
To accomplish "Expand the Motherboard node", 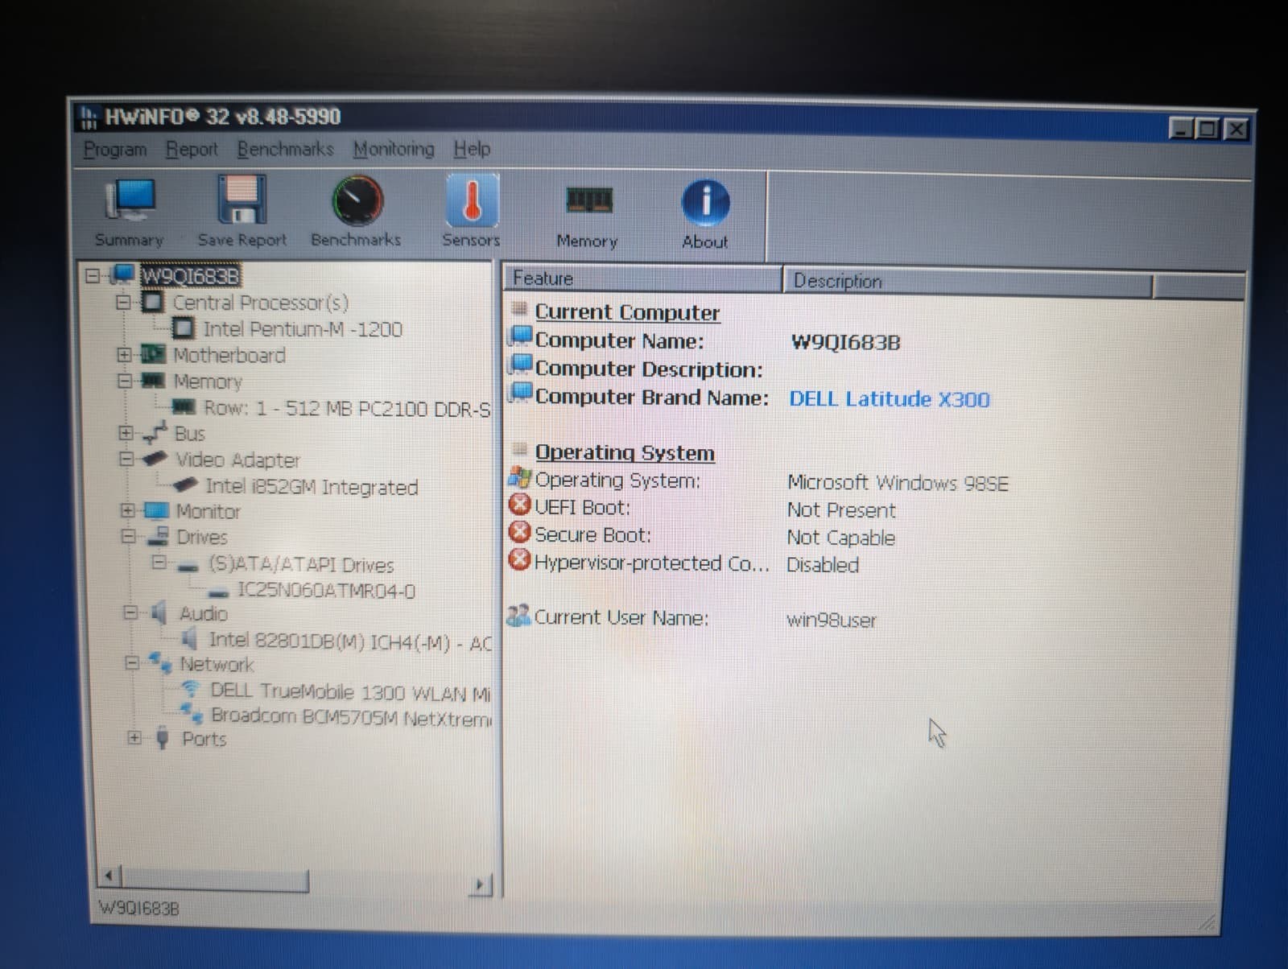I will pyautogui.click(x=124, y=354).
